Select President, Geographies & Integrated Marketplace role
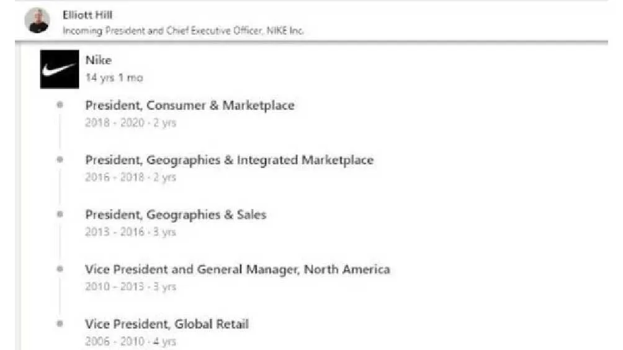623x350 pixels. (x=229, y=160)
